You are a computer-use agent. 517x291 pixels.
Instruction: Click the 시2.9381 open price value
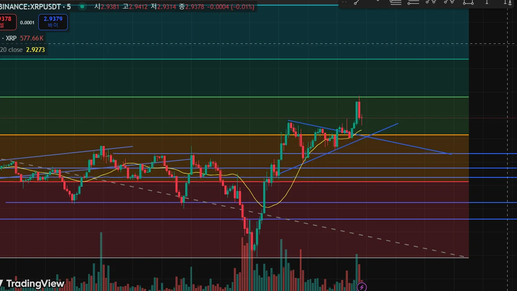click(106, 7)
